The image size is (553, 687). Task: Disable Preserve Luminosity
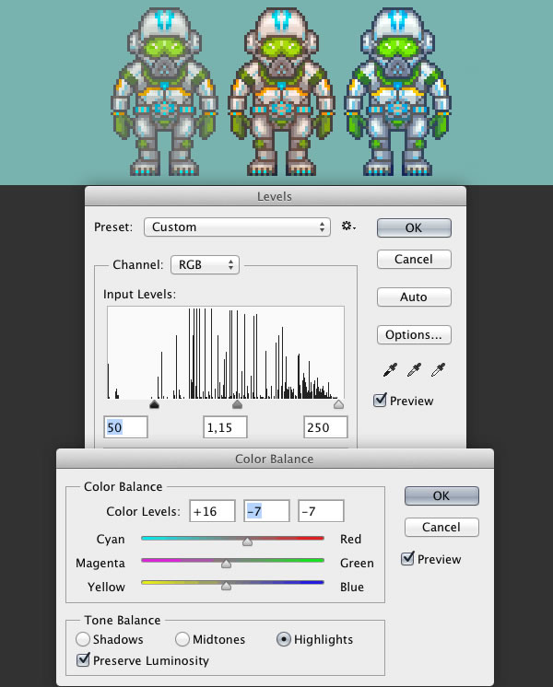83,660
